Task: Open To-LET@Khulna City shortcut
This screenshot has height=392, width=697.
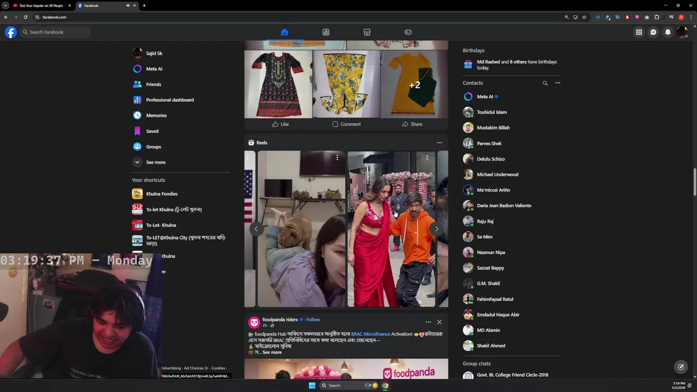Action: (181, 240)
